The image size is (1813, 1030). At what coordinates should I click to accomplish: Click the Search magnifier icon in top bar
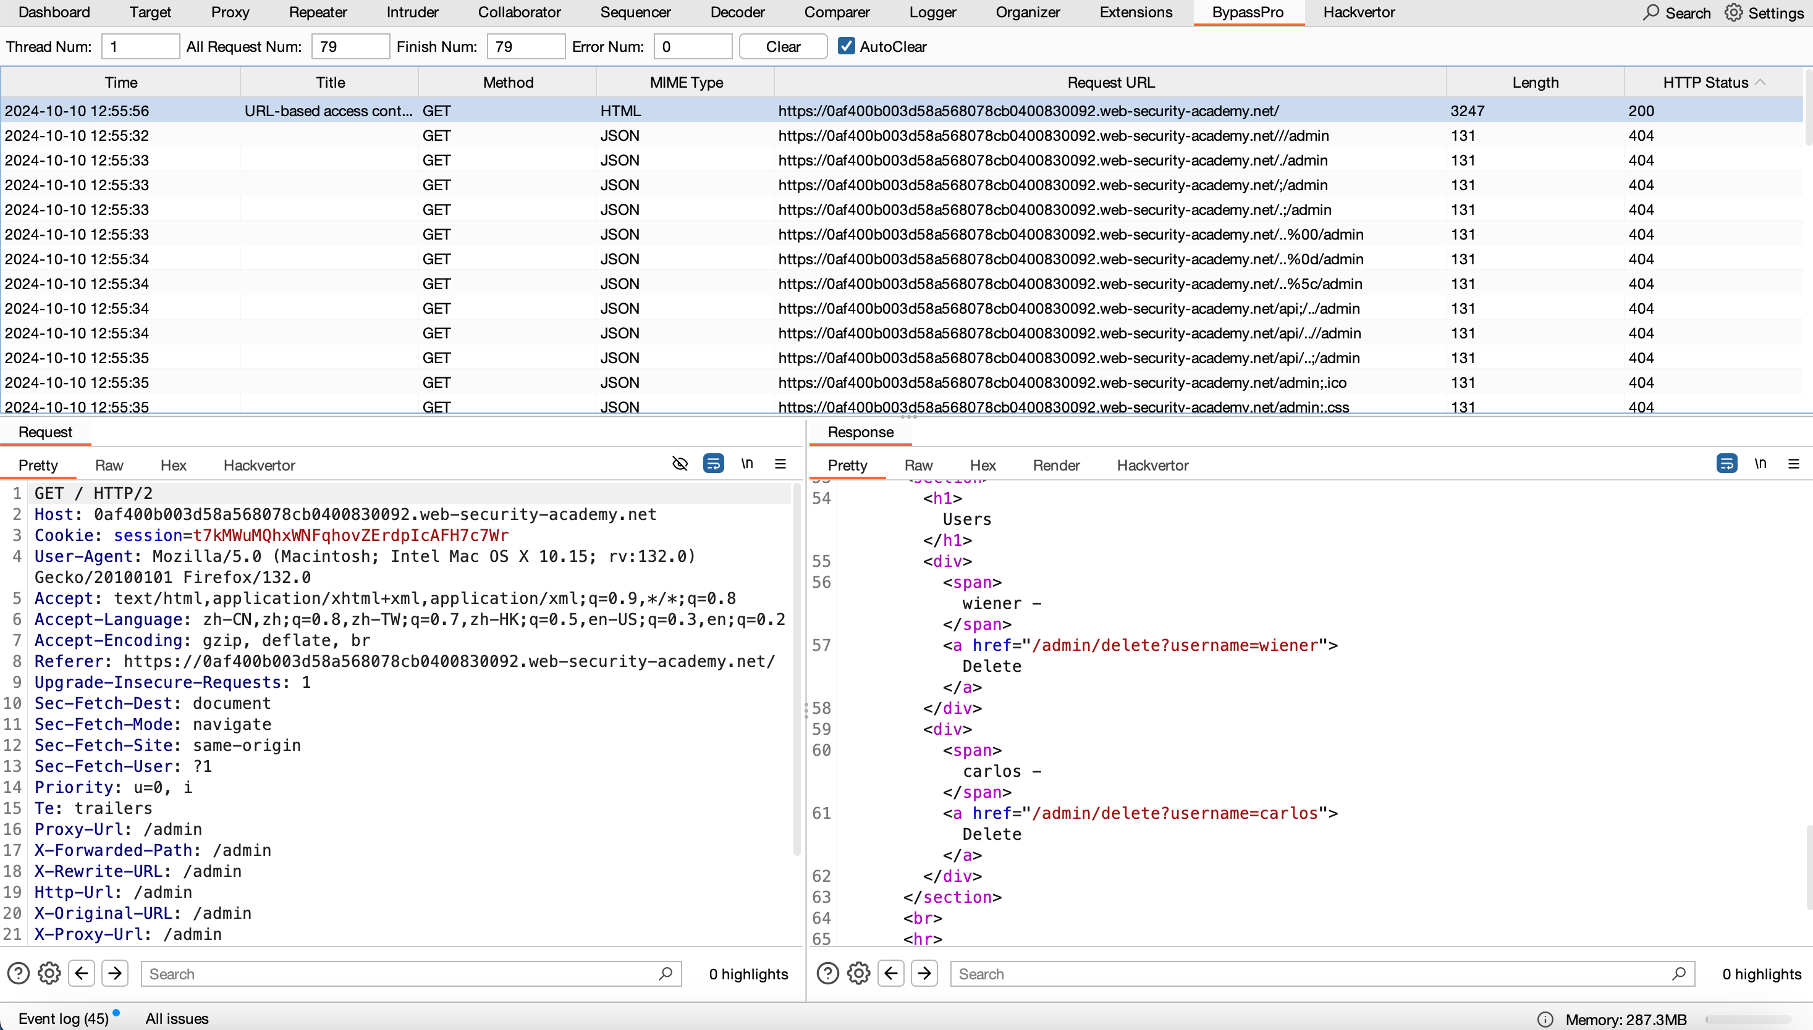(1650, 12)
